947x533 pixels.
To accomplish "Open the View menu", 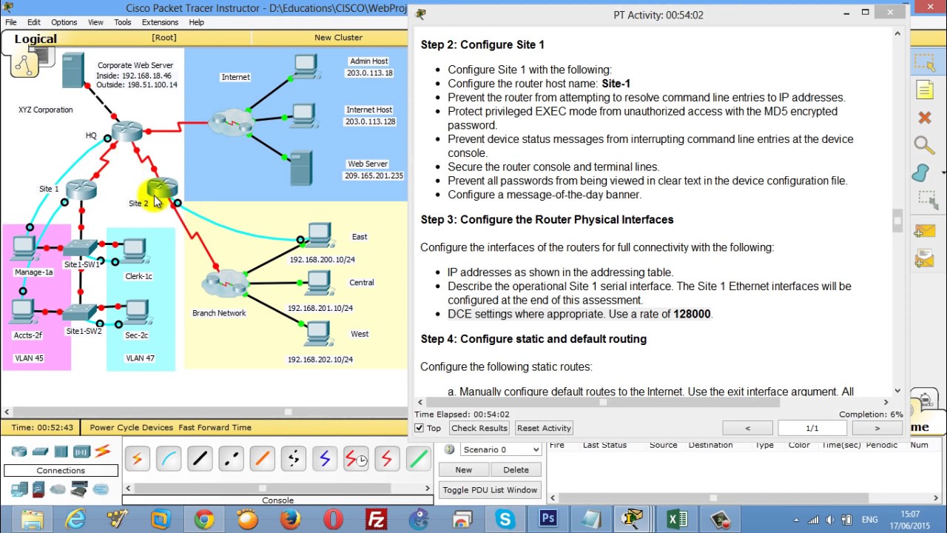I will [x=96, y=22].
